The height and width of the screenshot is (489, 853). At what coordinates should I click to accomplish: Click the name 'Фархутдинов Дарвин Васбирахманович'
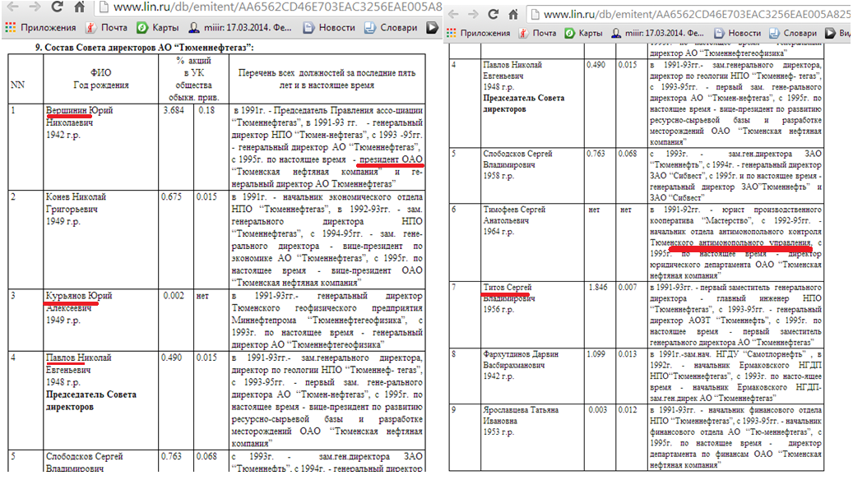[521, 365]
